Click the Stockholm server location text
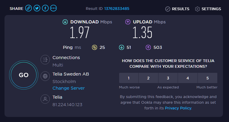This screenshot has width=229, height=122. [x=64, y=82]
